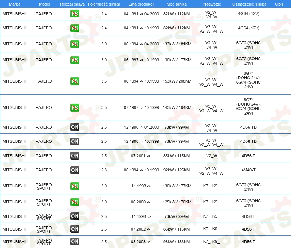Click the 07.2001 -> date cell
This screenshot has height=248, width=291.
tap(141, 156)
